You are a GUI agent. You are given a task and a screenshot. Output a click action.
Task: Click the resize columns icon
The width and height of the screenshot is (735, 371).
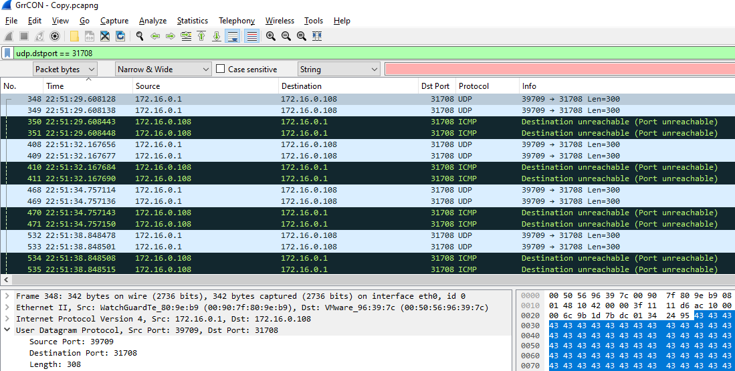pos(317,36)
